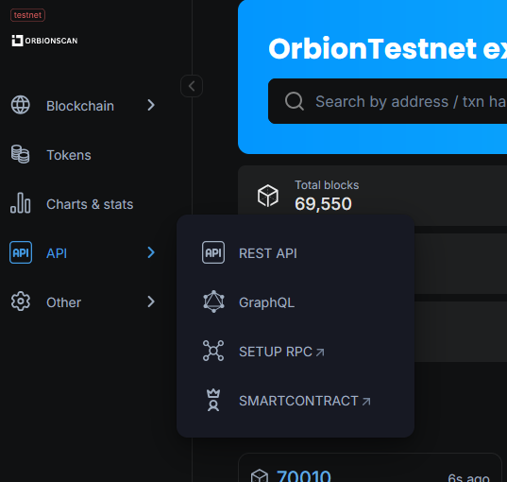Click the Charts & stats bar icon
The height and width of the screenshot is (482, 507).
(x=21, y=203)
